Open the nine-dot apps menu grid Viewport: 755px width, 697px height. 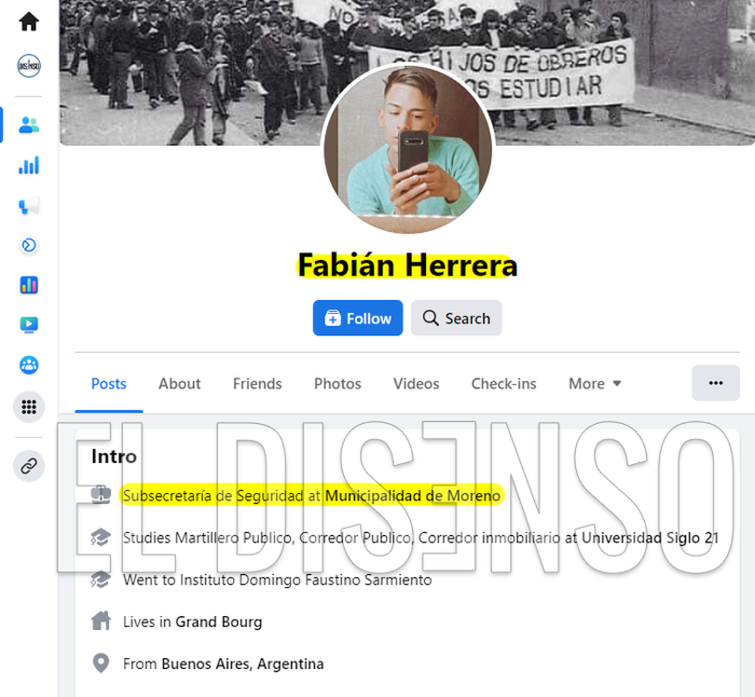click(x=29, y=407)
